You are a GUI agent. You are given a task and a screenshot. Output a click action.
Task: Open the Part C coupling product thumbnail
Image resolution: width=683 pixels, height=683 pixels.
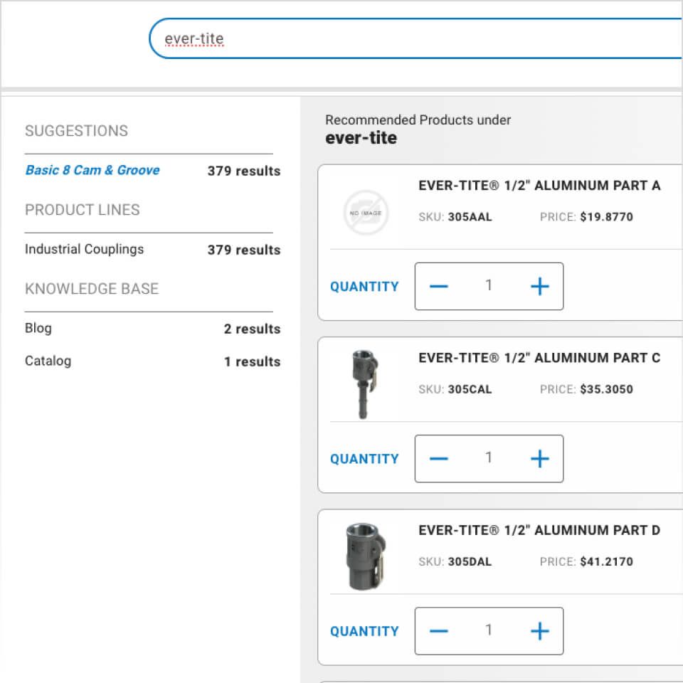365,383
